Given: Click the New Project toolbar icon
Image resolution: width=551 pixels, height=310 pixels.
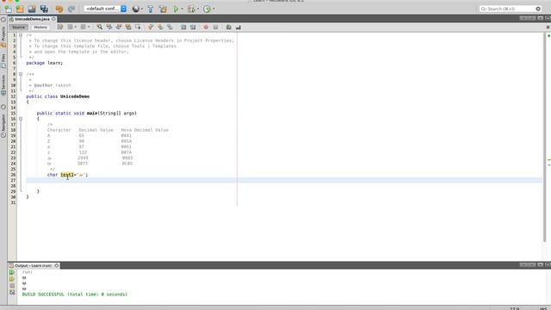Looking at the screenshot, I should 20,9.
